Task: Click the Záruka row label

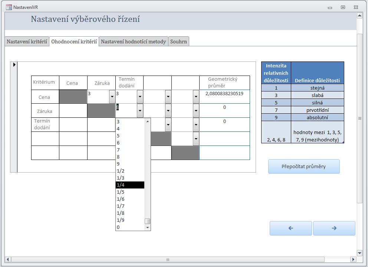Action: pyautogui.click(x=45, y=111)
